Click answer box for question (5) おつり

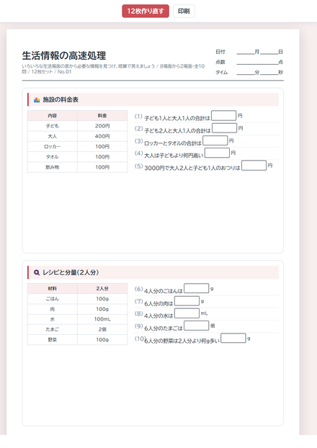(254, 166)
